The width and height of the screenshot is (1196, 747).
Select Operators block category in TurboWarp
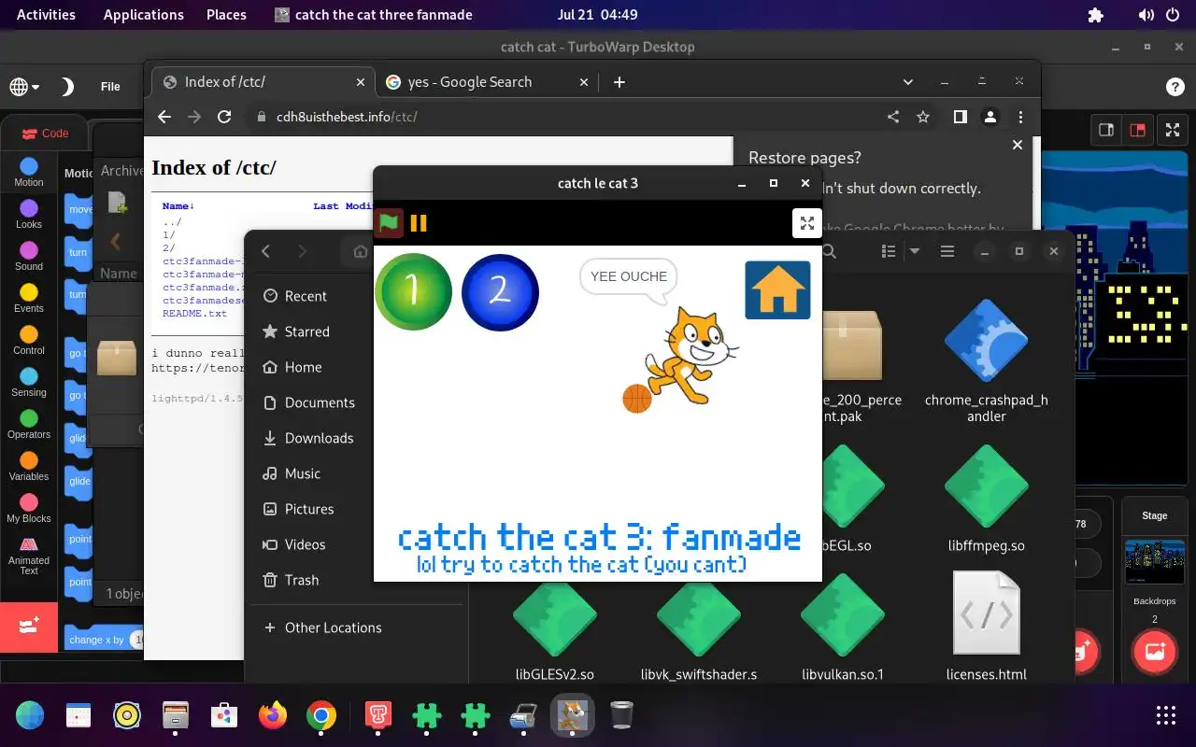(29, 425)
